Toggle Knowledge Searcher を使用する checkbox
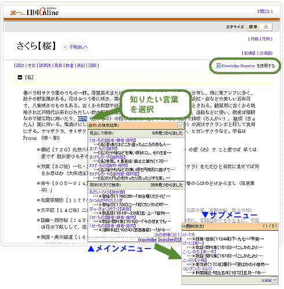Screen dimensions: 284x289 219,65
